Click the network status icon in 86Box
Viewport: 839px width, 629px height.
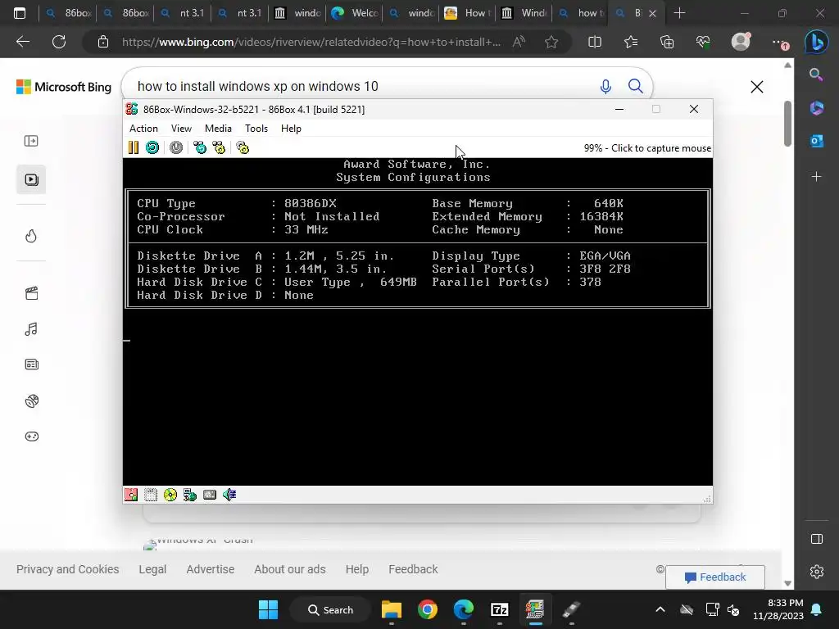point(190,495)
